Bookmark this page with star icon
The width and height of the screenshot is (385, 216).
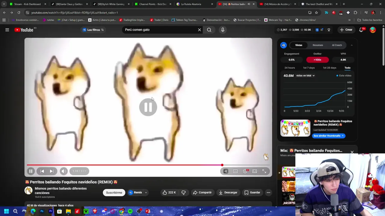(316, 13)
